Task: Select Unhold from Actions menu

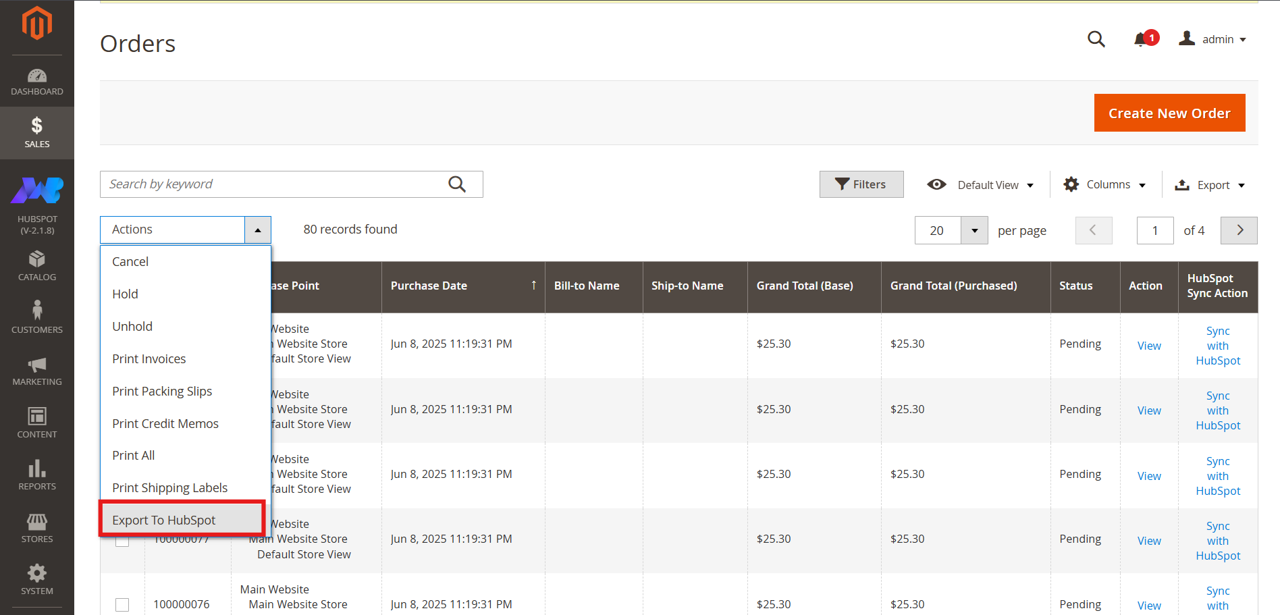Action: (186, 327)
